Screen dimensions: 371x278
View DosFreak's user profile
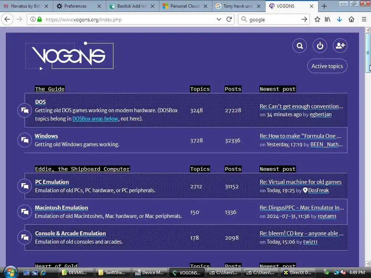(318, 190)
